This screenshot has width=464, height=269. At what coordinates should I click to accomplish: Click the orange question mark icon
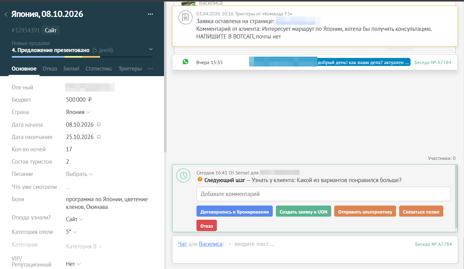coord(200,179)
